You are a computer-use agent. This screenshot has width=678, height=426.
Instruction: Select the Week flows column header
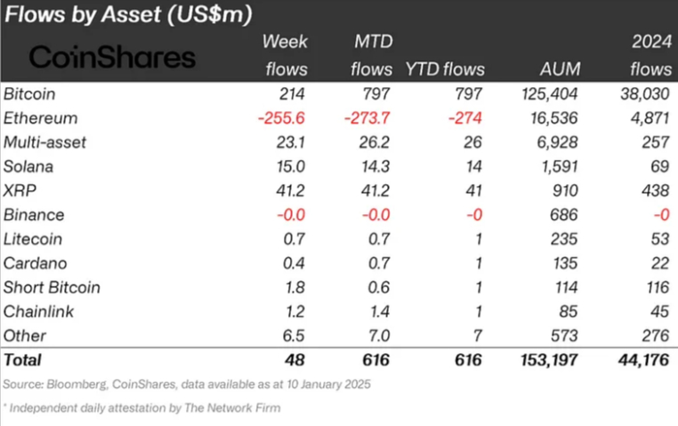click(x=285, y=55)
